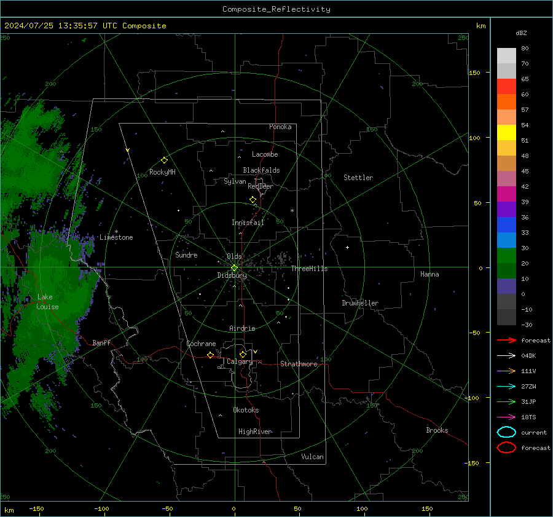Click the Blackfalds map label

[x=261, y=170]
